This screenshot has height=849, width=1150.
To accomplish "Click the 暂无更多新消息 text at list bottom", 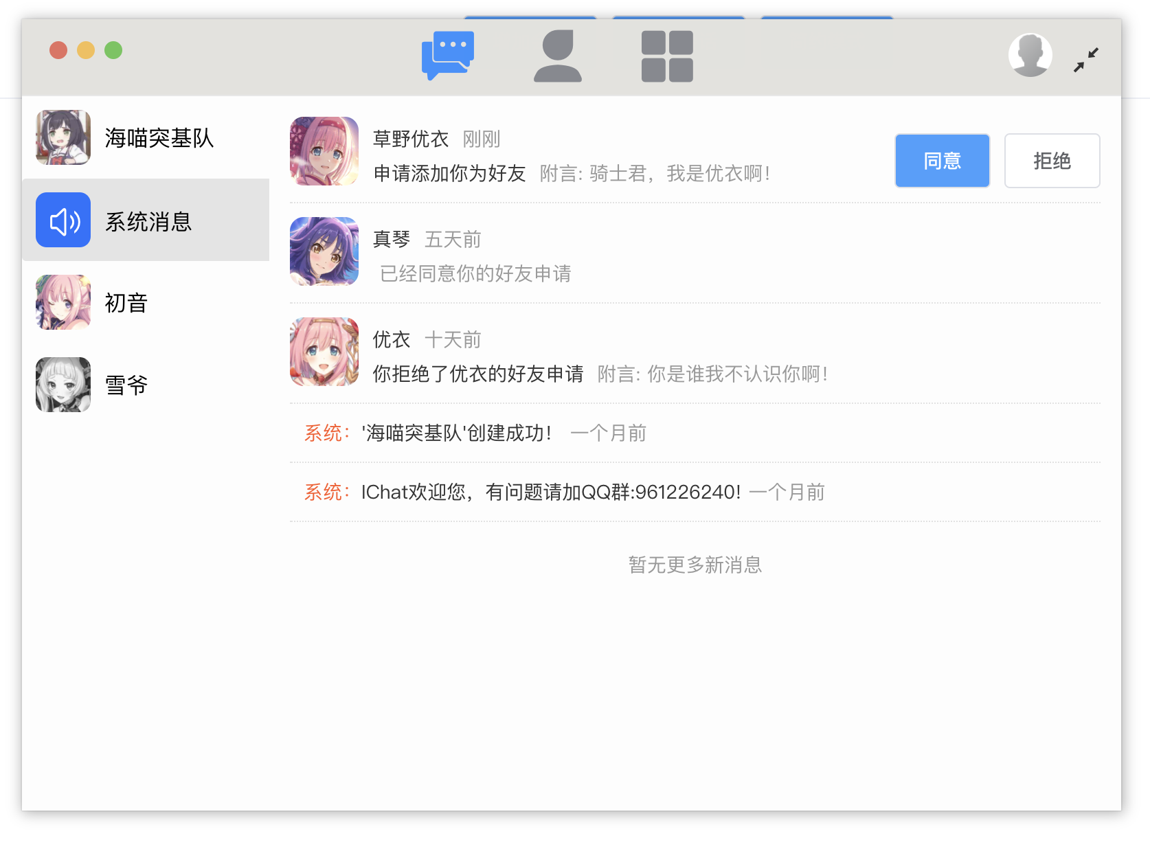I will pos(695,565).
